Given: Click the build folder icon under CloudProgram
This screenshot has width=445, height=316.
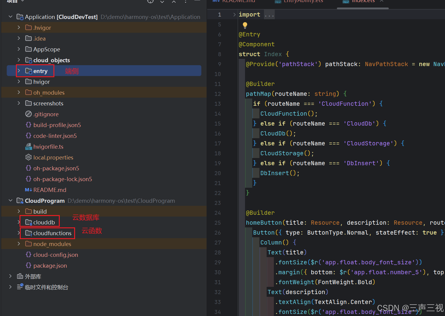Looking at the screenshot, I should tap(29, 211).
